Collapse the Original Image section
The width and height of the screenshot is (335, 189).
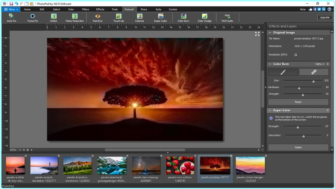click(270, 33)
